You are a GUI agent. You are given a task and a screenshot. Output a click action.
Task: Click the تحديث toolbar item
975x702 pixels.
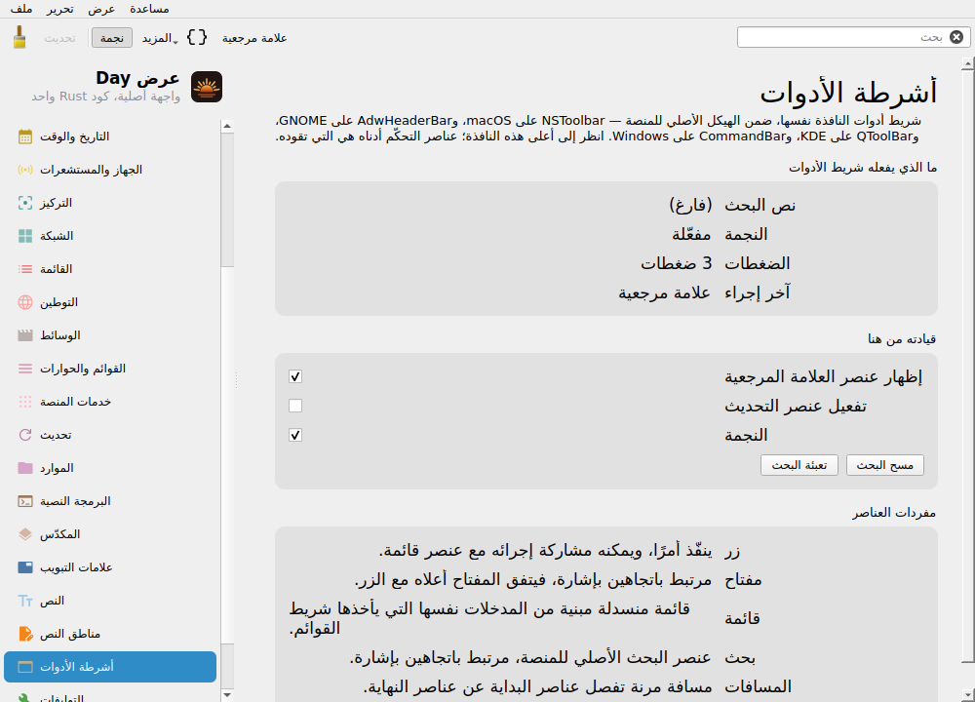59,38
